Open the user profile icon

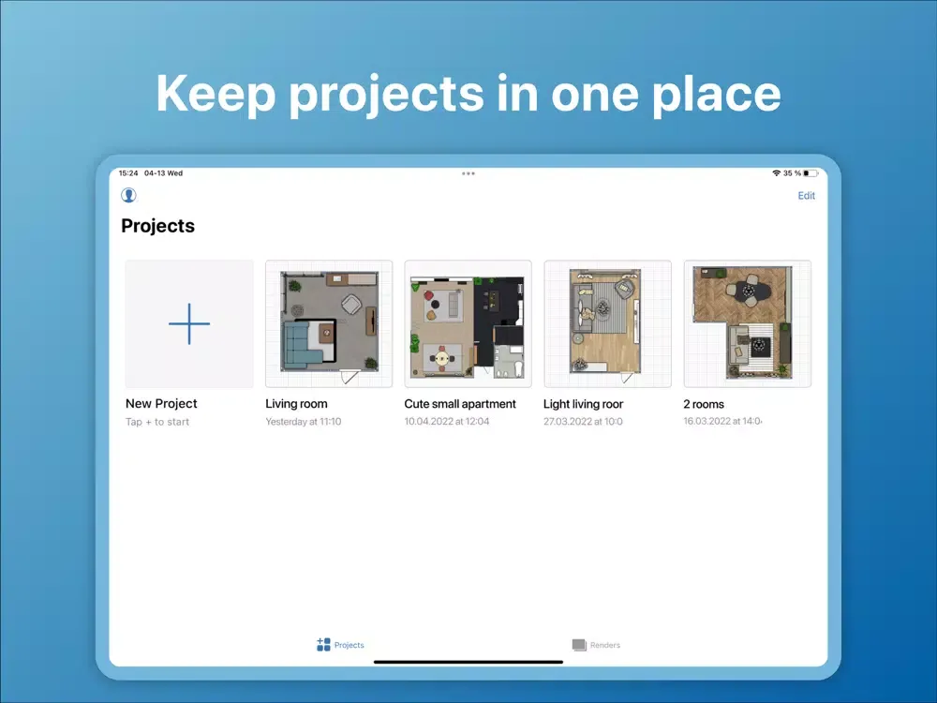pos(128,196)
